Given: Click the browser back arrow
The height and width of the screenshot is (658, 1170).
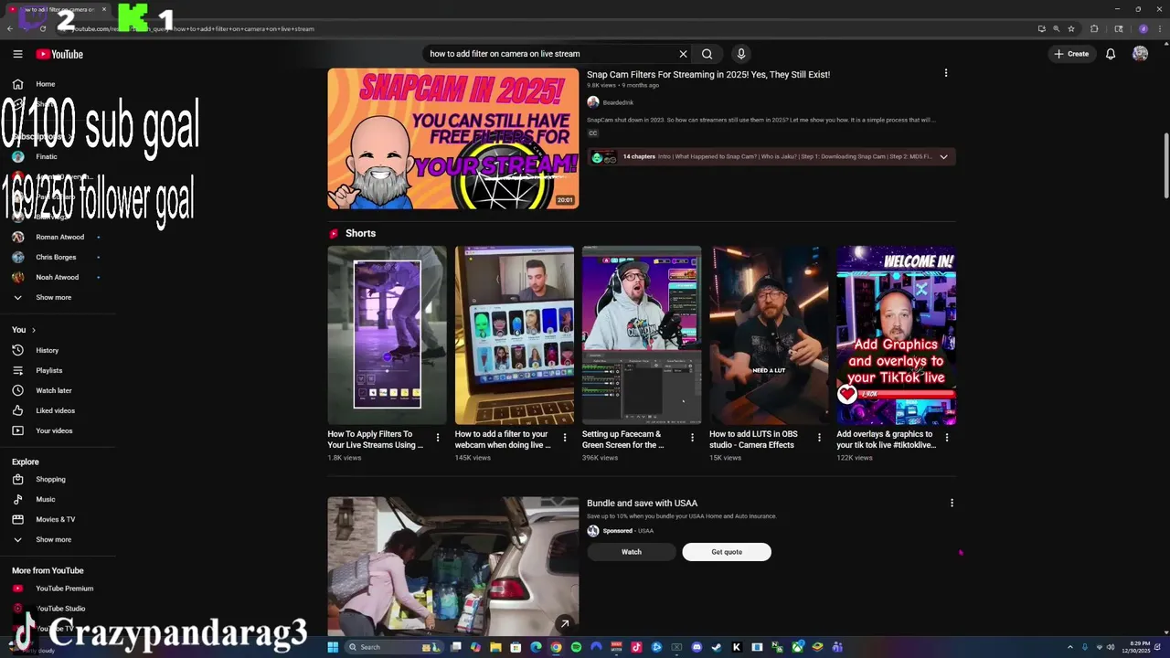Looking at the screenshot, I should click(10, 28).
